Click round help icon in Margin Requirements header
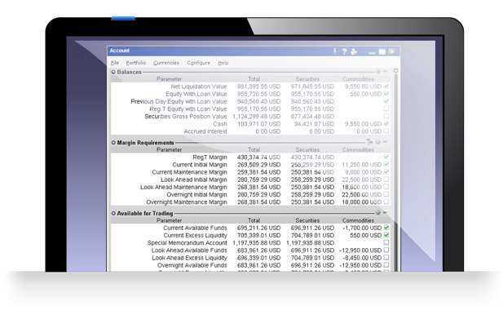Screen dimensions: 503x310 coord(378,142)
